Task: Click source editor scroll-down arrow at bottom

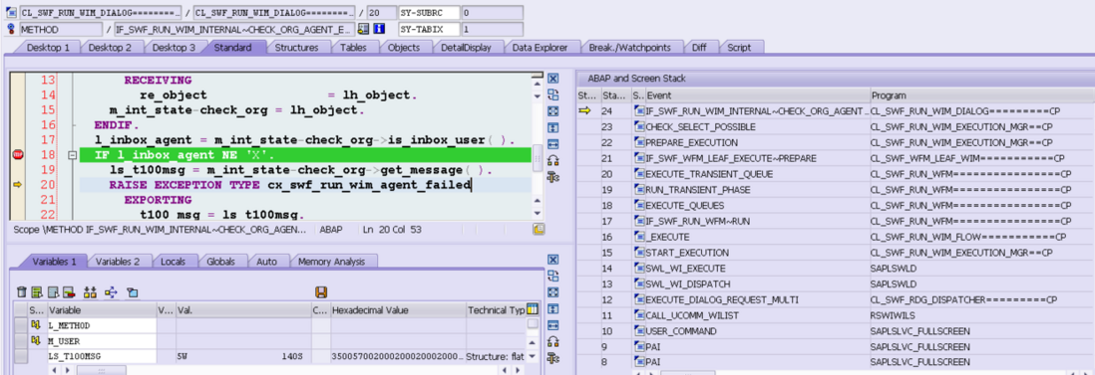Action: (x=537, y=213)
